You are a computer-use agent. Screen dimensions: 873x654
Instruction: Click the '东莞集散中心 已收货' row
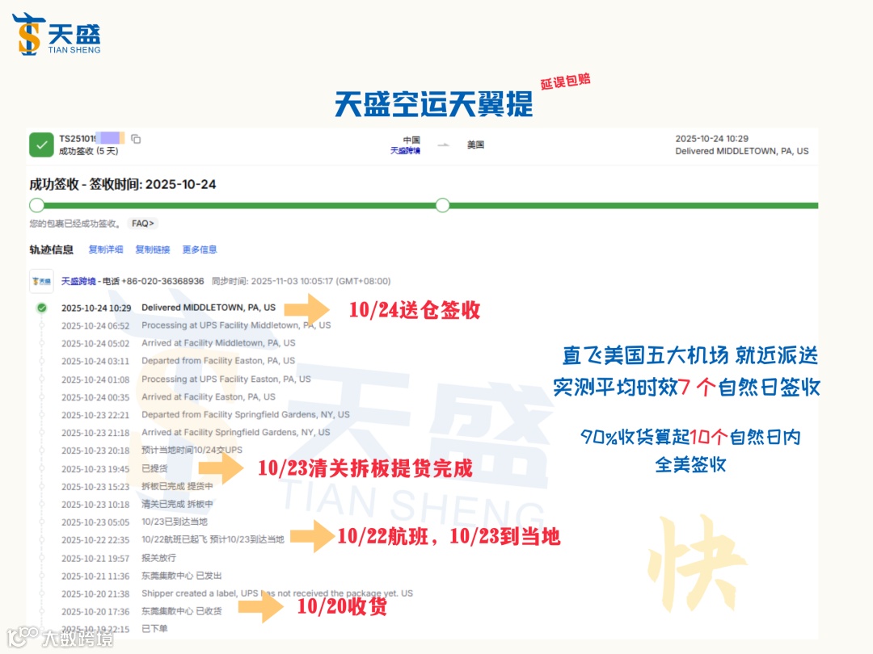pos(141,612)
